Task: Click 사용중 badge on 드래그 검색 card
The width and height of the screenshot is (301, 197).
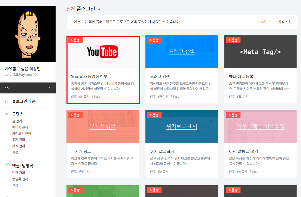Action: (x=154, y=40)
